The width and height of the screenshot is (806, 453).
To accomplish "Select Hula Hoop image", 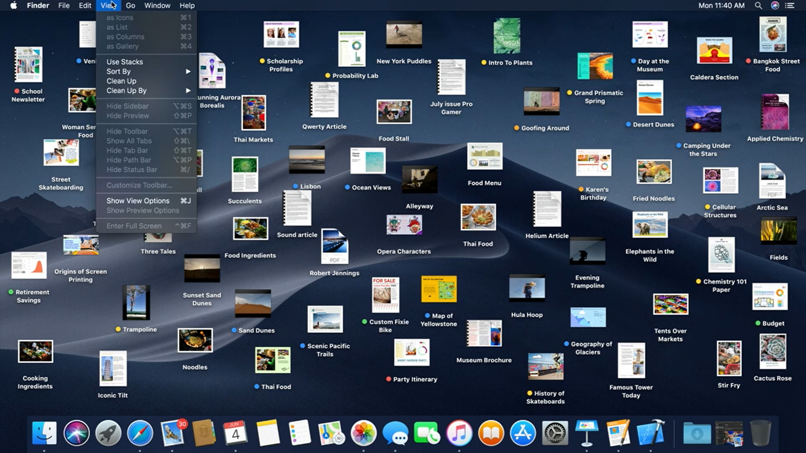I will click(527, 288).
